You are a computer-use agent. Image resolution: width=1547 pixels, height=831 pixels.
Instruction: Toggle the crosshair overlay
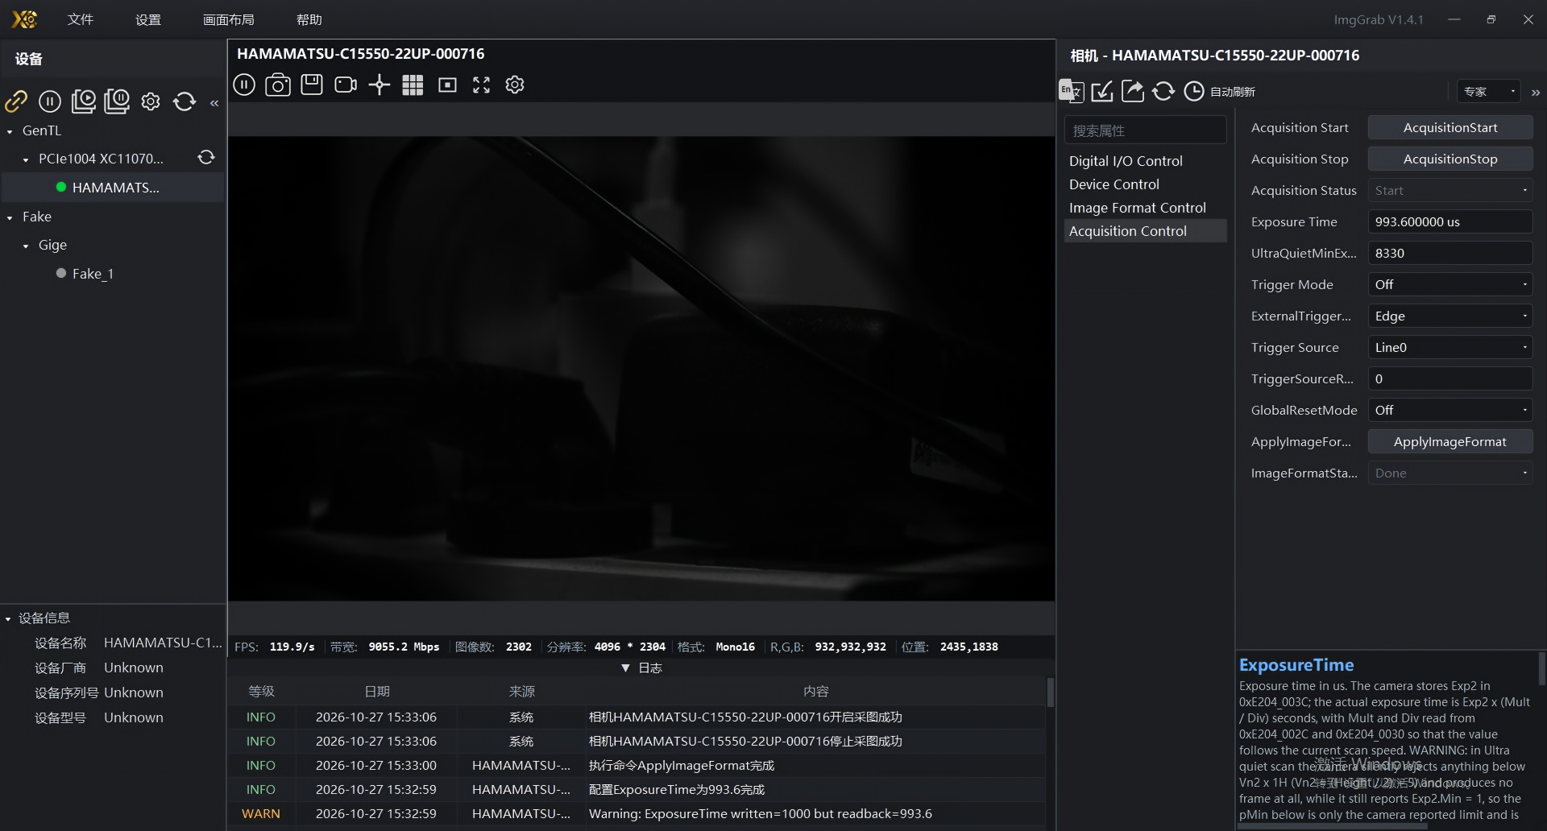(379, 85)
